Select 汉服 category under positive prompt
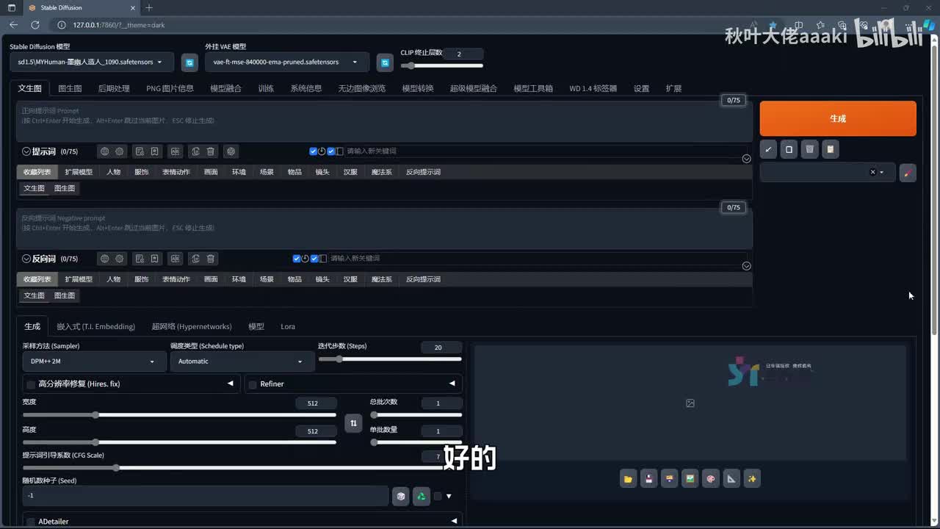The image size is (940, 529). 350,172
